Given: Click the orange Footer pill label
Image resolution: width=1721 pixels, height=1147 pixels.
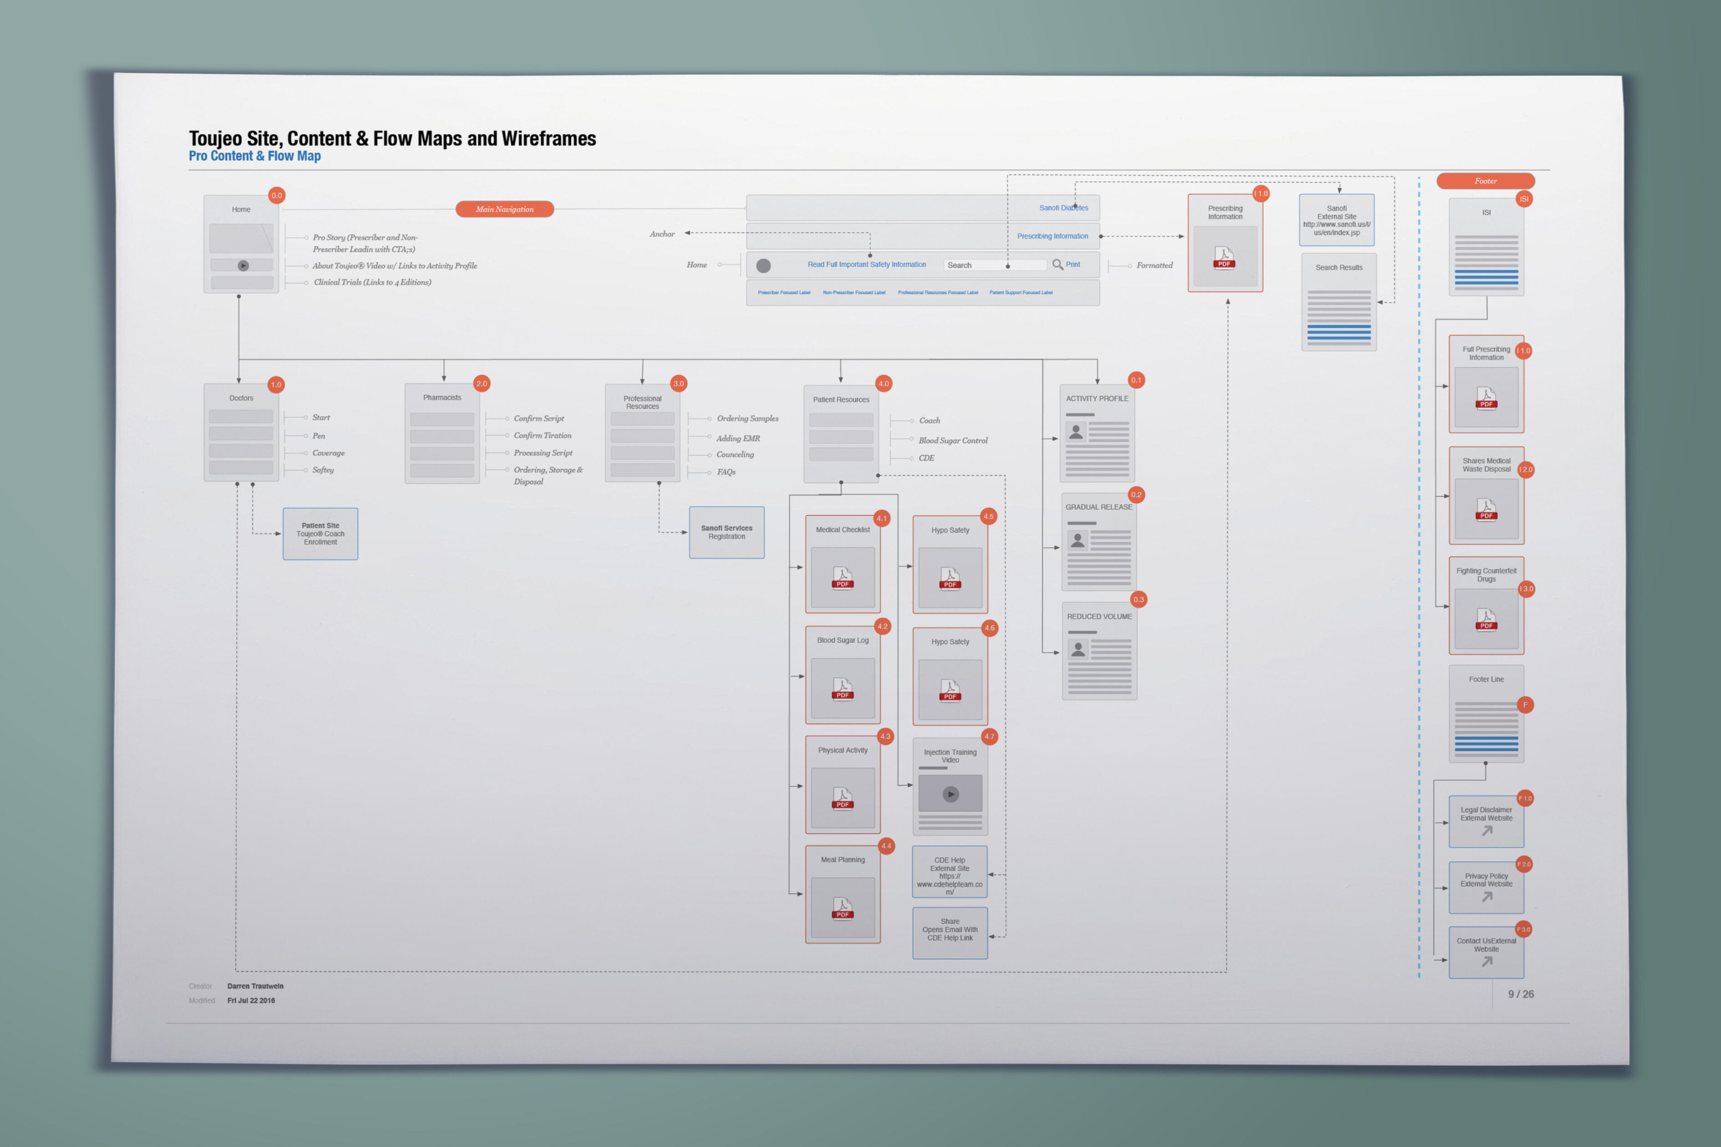Looking at the screenshot, I should pyautogui.click(x=1486, y=181).
